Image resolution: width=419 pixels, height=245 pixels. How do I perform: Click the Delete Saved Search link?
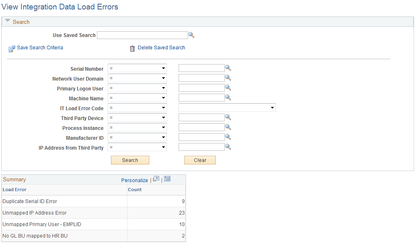pyautogui.click(x=161, y=48)
